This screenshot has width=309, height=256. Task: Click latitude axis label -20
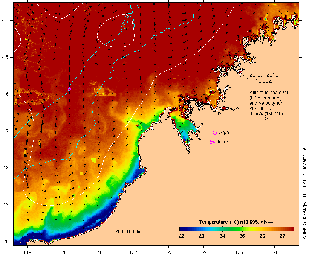[x=5, y=242]
